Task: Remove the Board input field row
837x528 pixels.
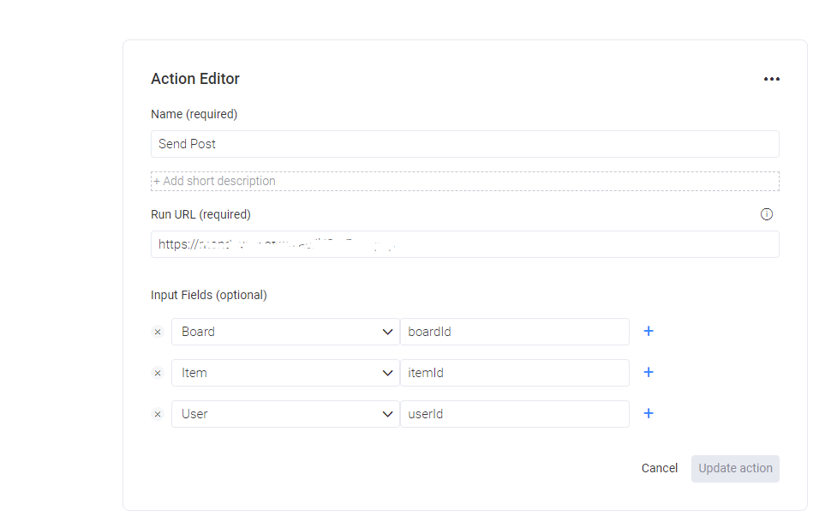Action: click(x=158, y=332)
